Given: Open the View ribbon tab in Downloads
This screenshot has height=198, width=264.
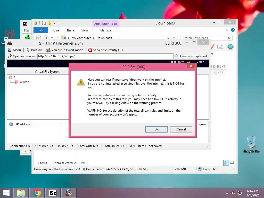Looking at the screenshot, I should (85, 30).
